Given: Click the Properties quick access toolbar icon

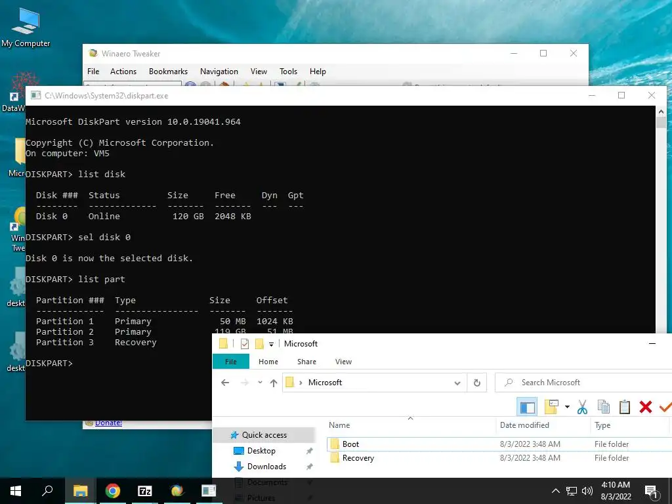Looking at the screenshot, I should [244, 344].
